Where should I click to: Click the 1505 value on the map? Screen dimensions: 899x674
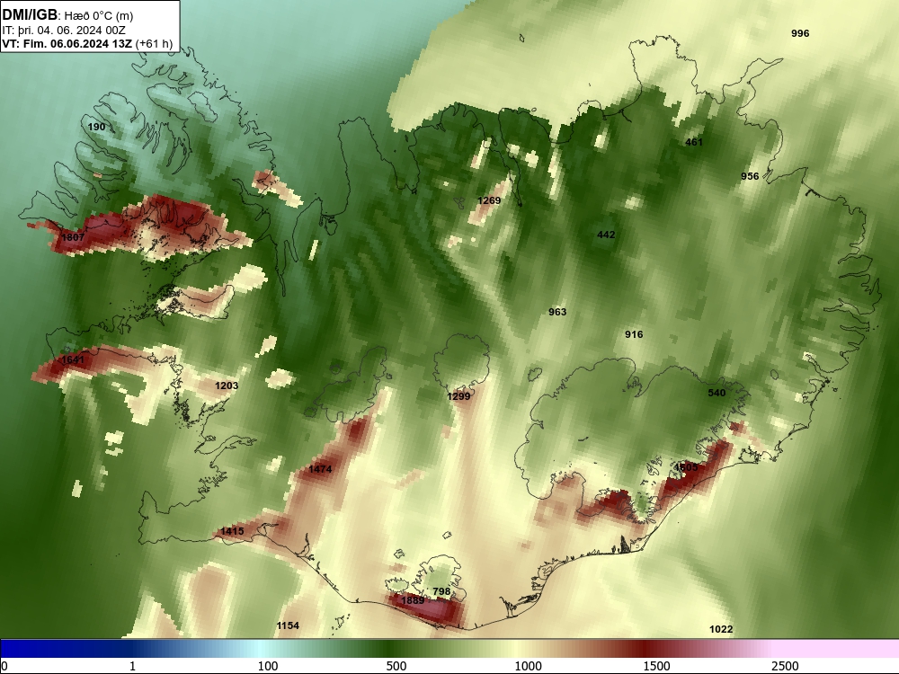coord(686,467)
